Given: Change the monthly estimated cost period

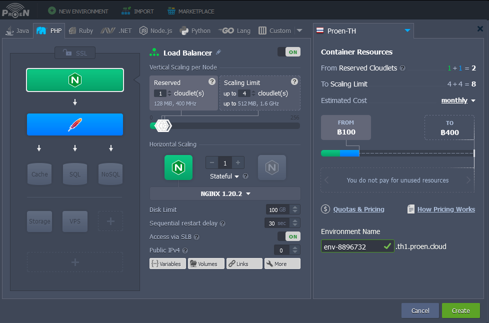Looking at the screenshot, I should pos(458,100).
